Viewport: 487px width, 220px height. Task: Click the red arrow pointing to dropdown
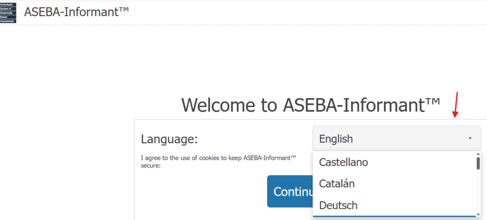pyautogui.click(x=456, y=105)
